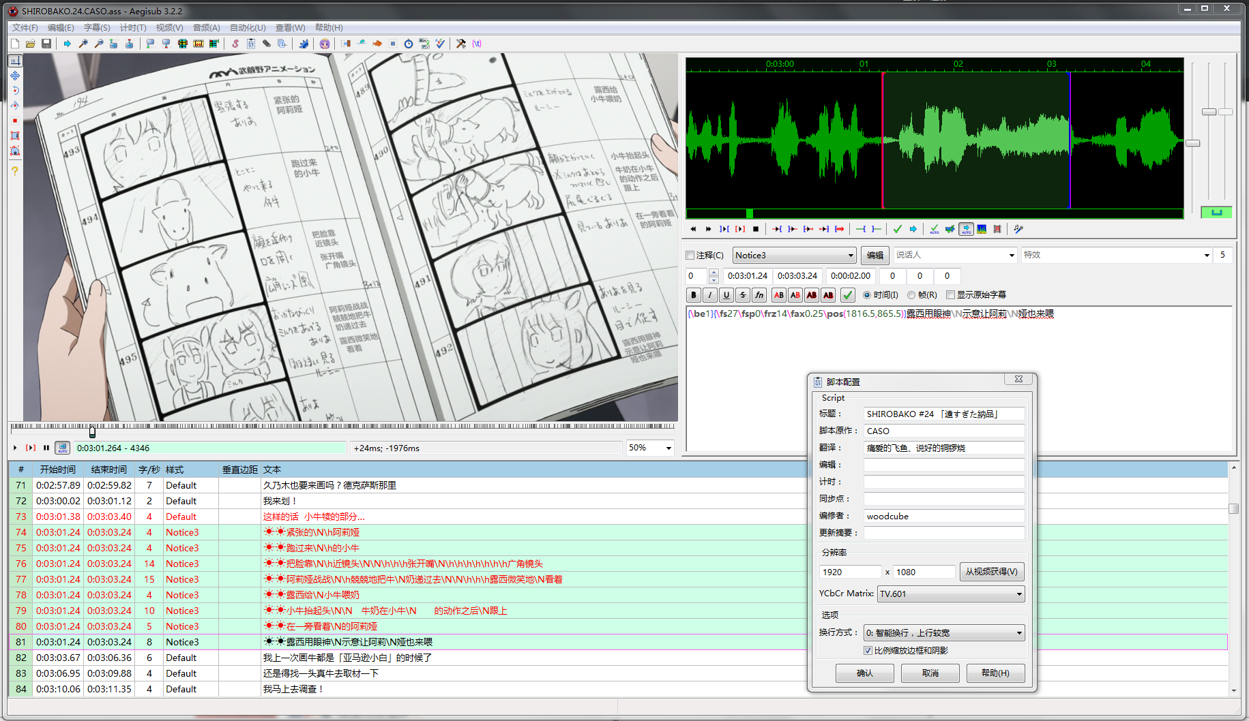The height and width of the screenshot is (721, 1249).
Task: Go to selection blue arrow audio icon
Action: [913, 229]
